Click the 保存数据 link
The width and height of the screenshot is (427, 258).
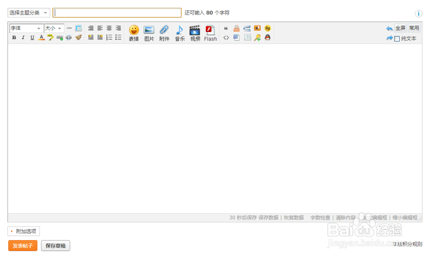point(269,218)
